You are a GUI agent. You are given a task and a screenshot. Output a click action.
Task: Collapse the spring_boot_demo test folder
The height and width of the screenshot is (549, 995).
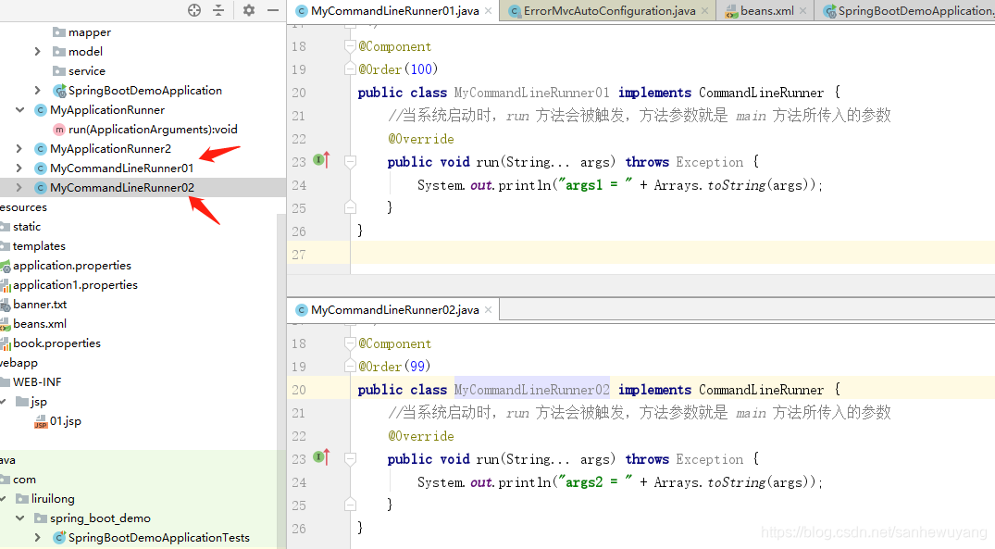pos(19,518)
